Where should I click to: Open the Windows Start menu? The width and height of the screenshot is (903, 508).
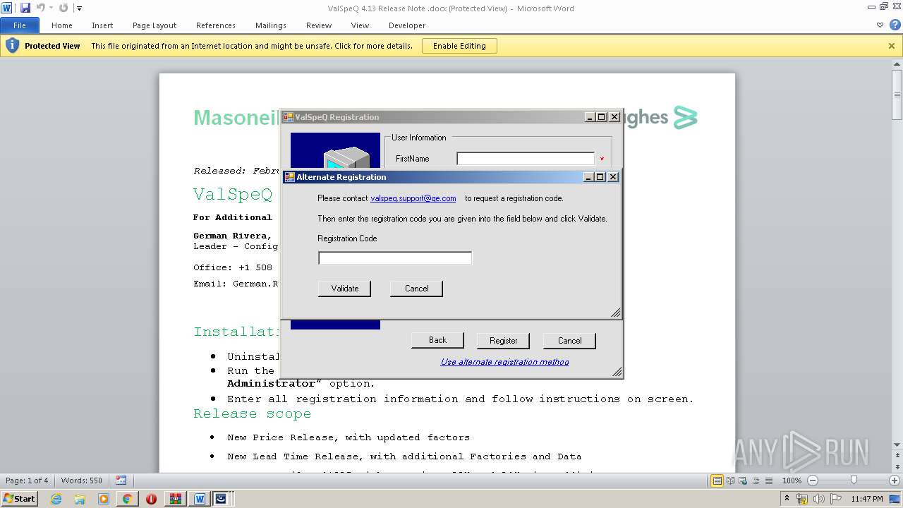pyautogui.click(x=20, y=498)
